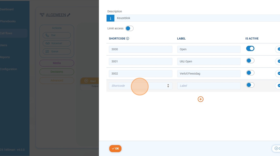Disable the Is Active toggle for Open
280x156 pixels.
(250, 49)
